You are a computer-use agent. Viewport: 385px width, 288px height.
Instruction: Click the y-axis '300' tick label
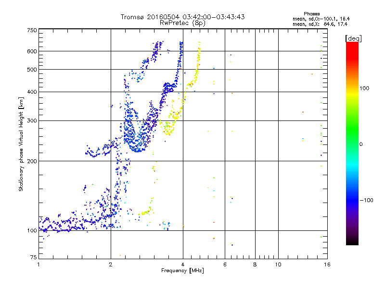pos(32,120)
